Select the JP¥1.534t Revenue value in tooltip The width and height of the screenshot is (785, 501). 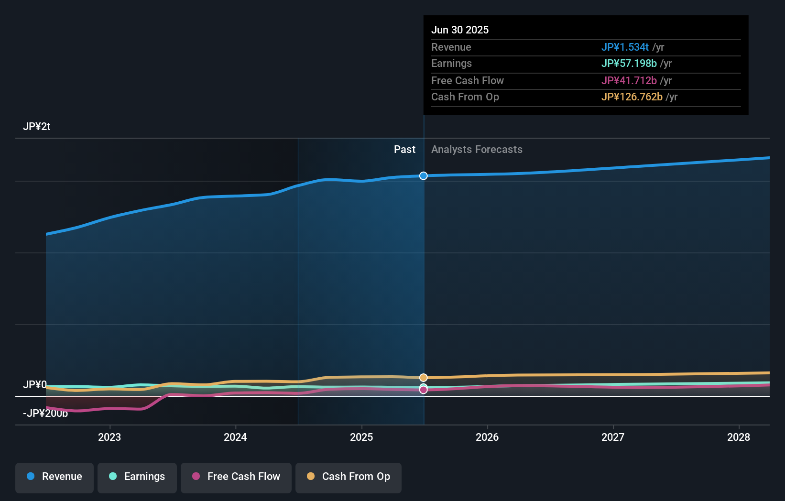(x=625, y=47)
